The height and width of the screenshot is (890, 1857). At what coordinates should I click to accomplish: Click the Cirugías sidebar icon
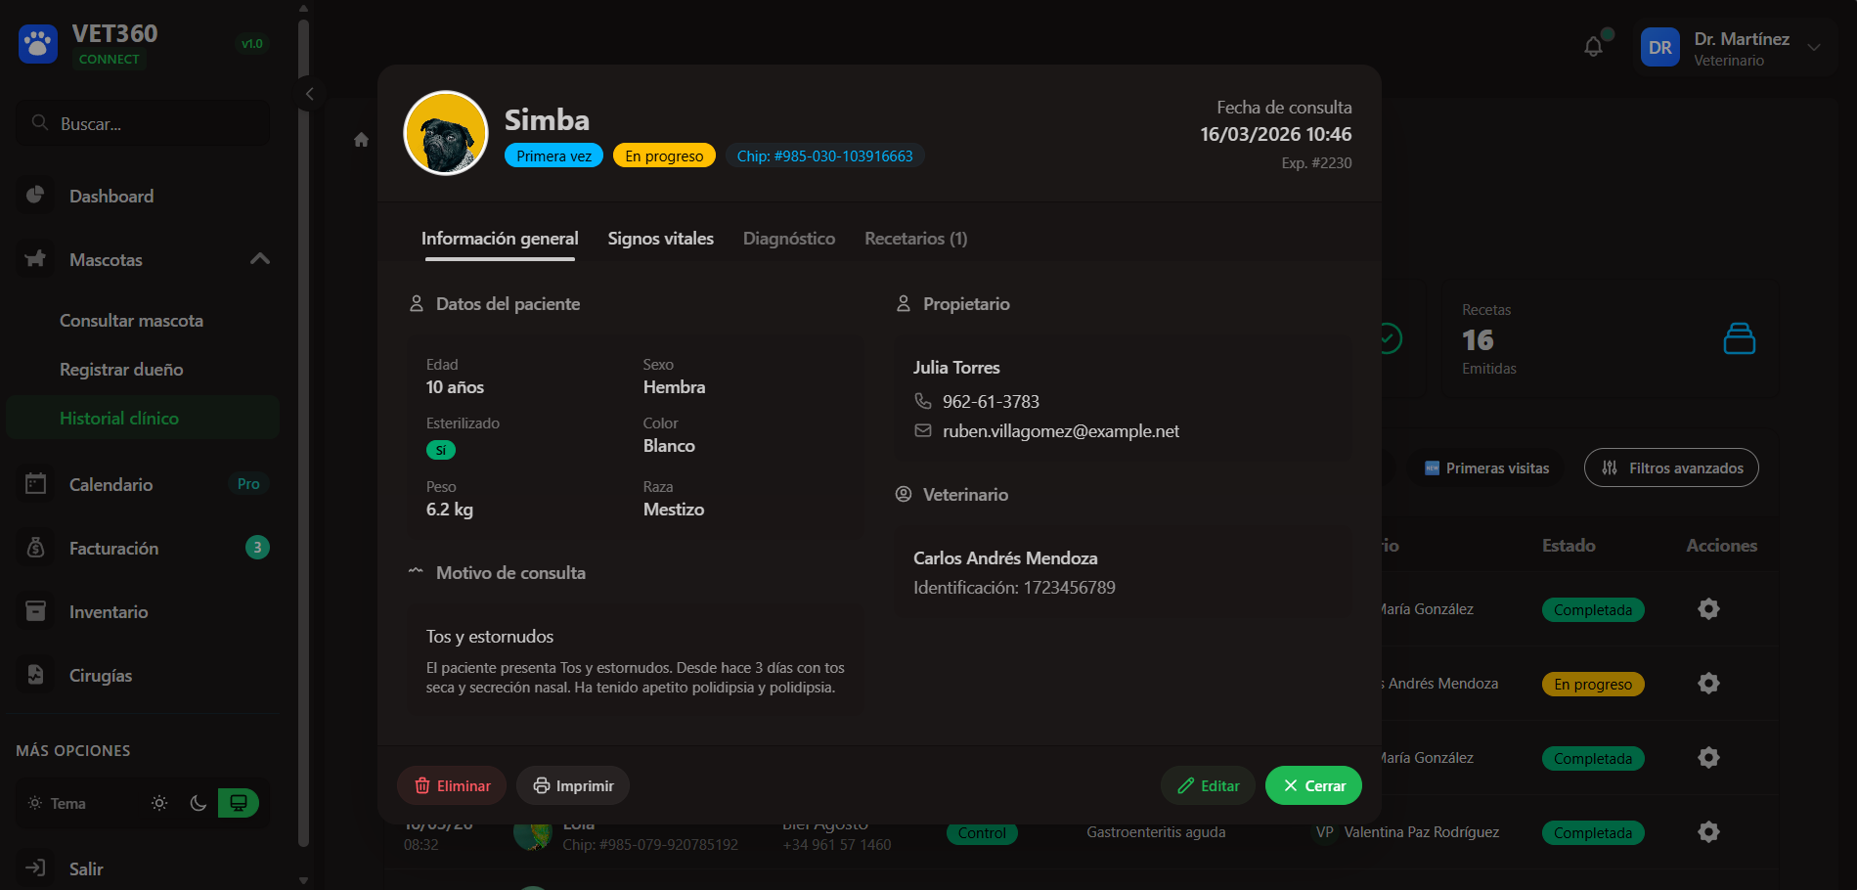(x=36, y=675)
